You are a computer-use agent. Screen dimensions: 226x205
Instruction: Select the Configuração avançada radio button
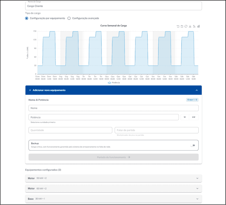coord(69,18)
